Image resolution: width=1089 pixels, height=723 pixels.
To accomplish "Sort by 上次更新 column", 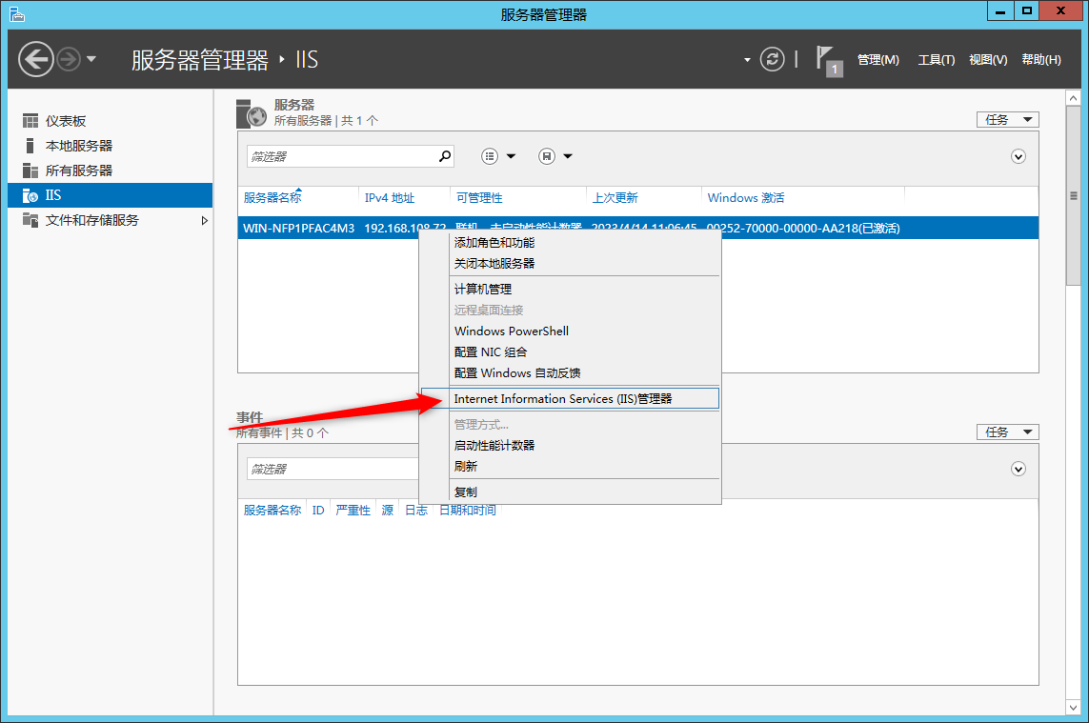I will (x=615, y=198).
